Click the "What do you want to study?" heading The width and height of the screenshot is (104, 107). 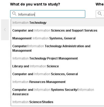click(x=35, y=4)
